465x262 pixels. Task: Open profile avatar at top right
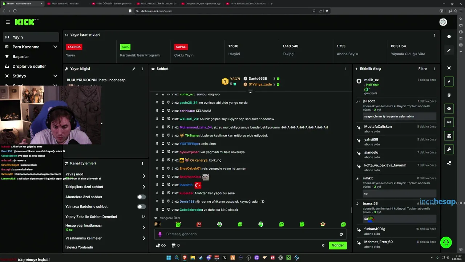point(443,22)
